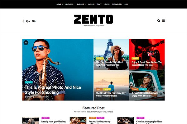Open the Health menu item

107,4
